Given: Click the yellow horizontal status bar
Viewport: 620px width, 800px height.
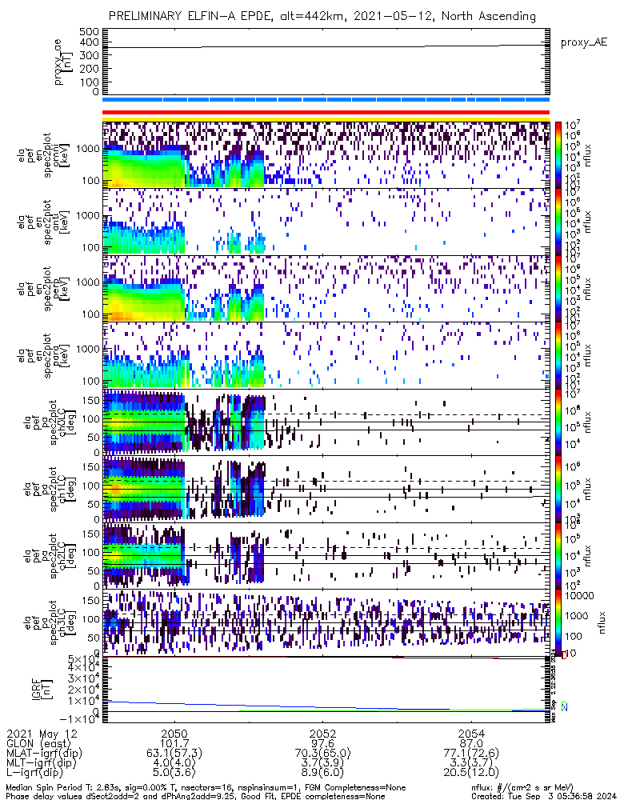Looking at the screenshot, I should pyautogui.click(x=326, y=119).
